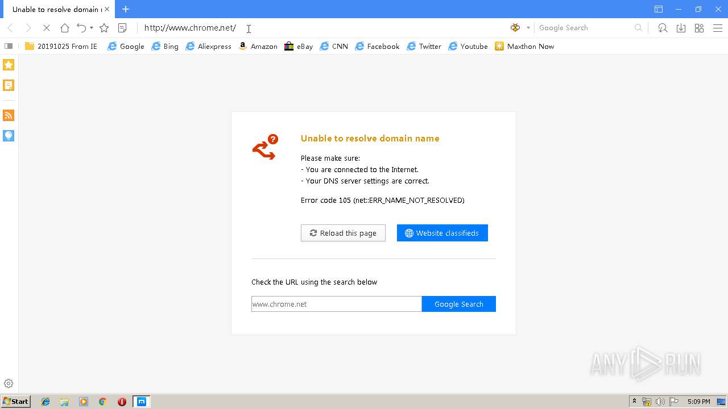Click Website classifieds button
This screenshot has width=728, height=409.
click(x=442, y=233)
